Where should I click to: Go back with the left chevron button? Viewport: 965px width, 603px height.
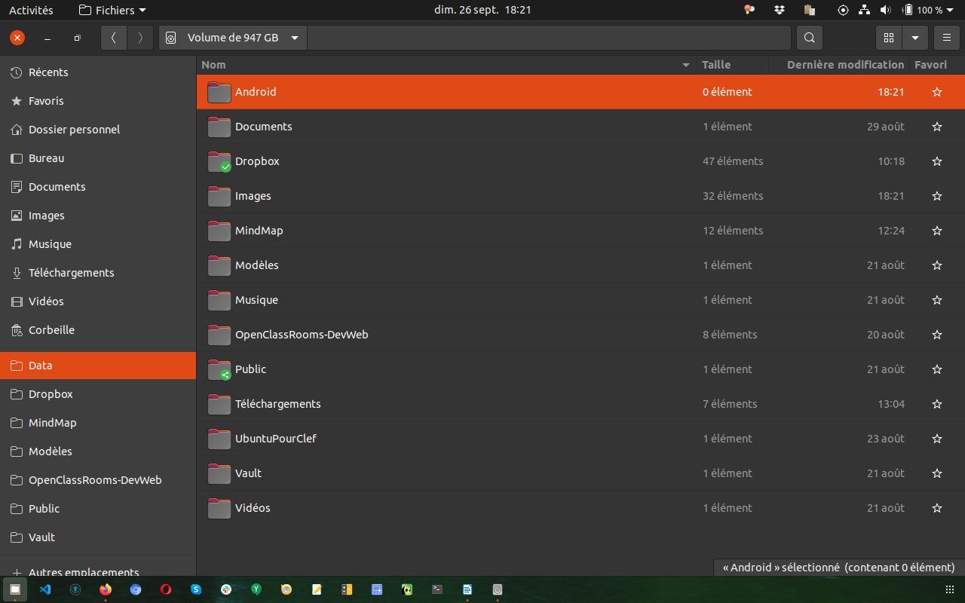114,38
